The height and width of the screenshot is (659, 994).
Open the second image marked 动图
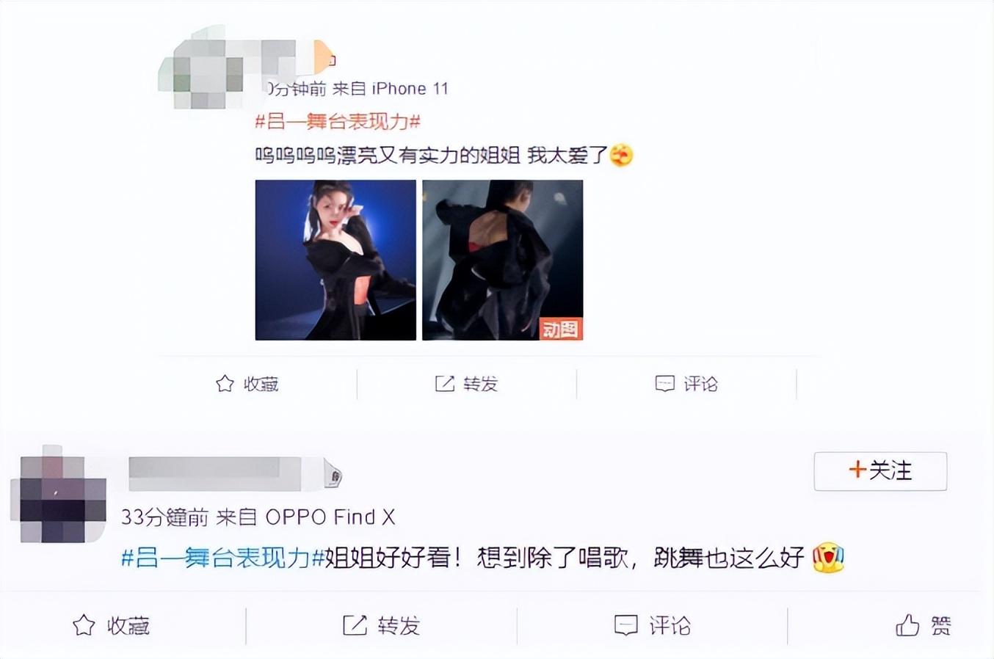tap(502, 260)
